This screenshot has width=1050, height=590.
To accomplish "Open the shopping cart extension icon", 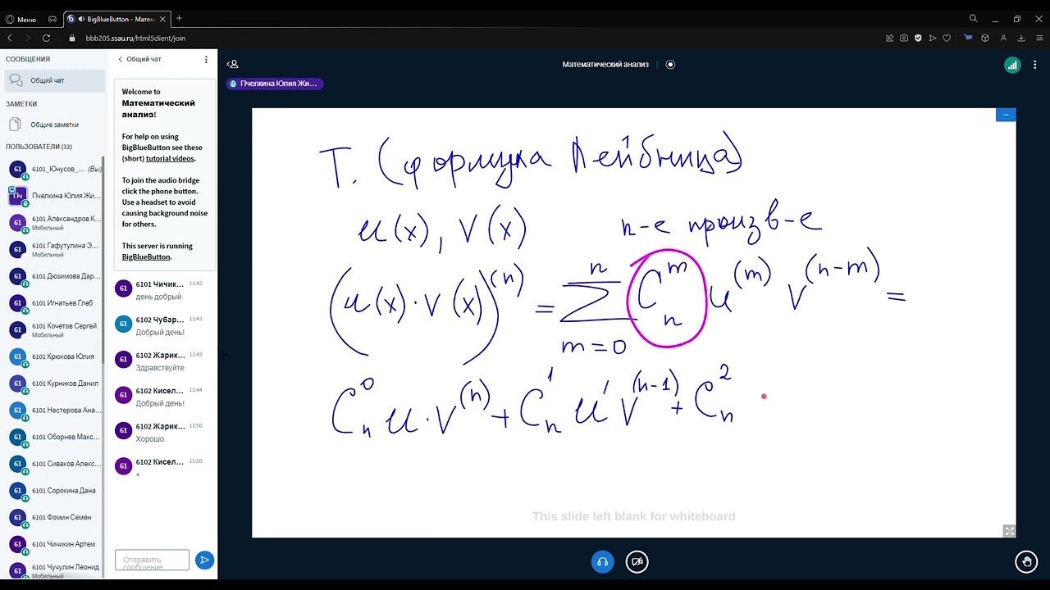I will (x=968, y=38).
